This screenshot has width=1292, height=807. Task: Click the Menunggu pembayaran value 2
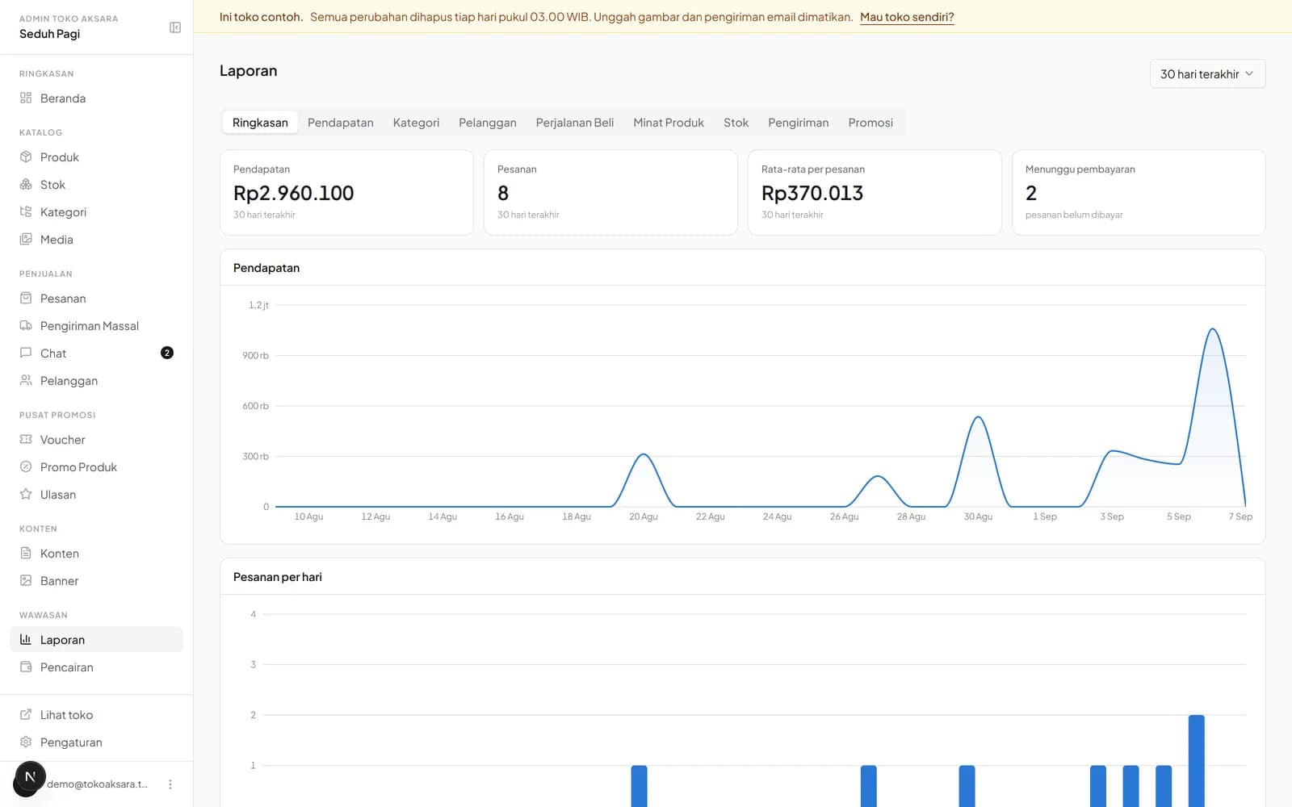(1031, 193)
